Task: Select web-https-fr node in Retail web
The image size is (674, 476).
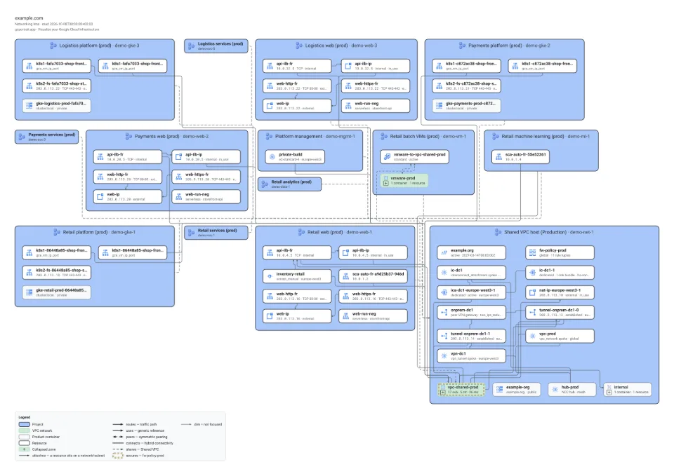Action: click(x=373, y=296)
